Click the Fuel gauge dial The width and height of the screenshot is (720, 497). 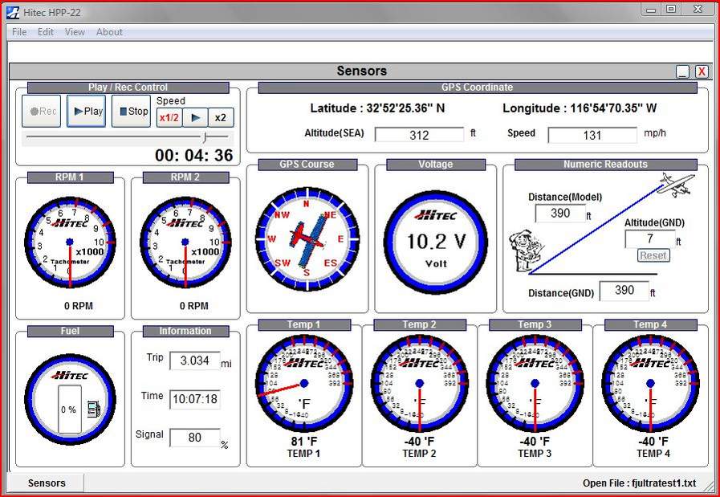coord(70,399)
